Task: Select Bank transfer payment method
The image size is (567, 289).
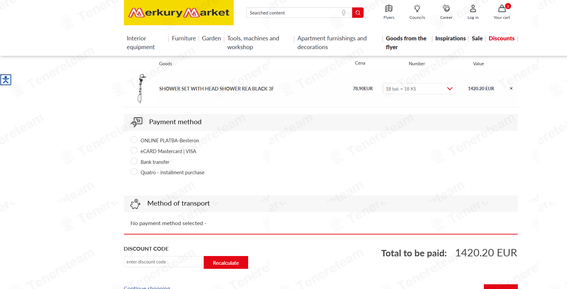Action: pyautogui.click(x=134, y=161)
